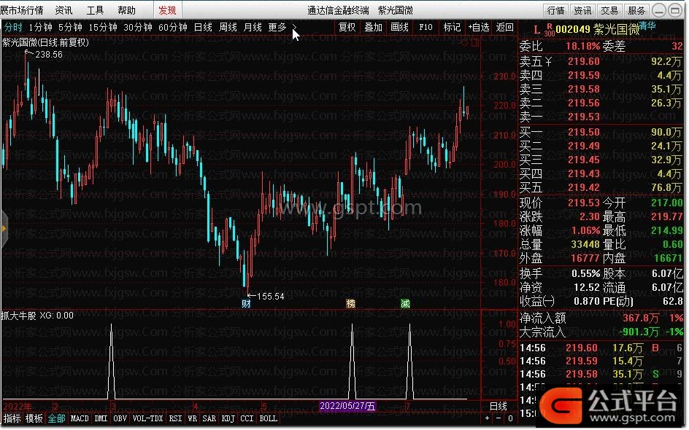Click the 服务 button at top right

[636, 10]
